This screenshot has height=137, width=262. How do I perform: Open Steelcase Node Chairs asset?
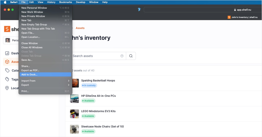pos(102,127)
